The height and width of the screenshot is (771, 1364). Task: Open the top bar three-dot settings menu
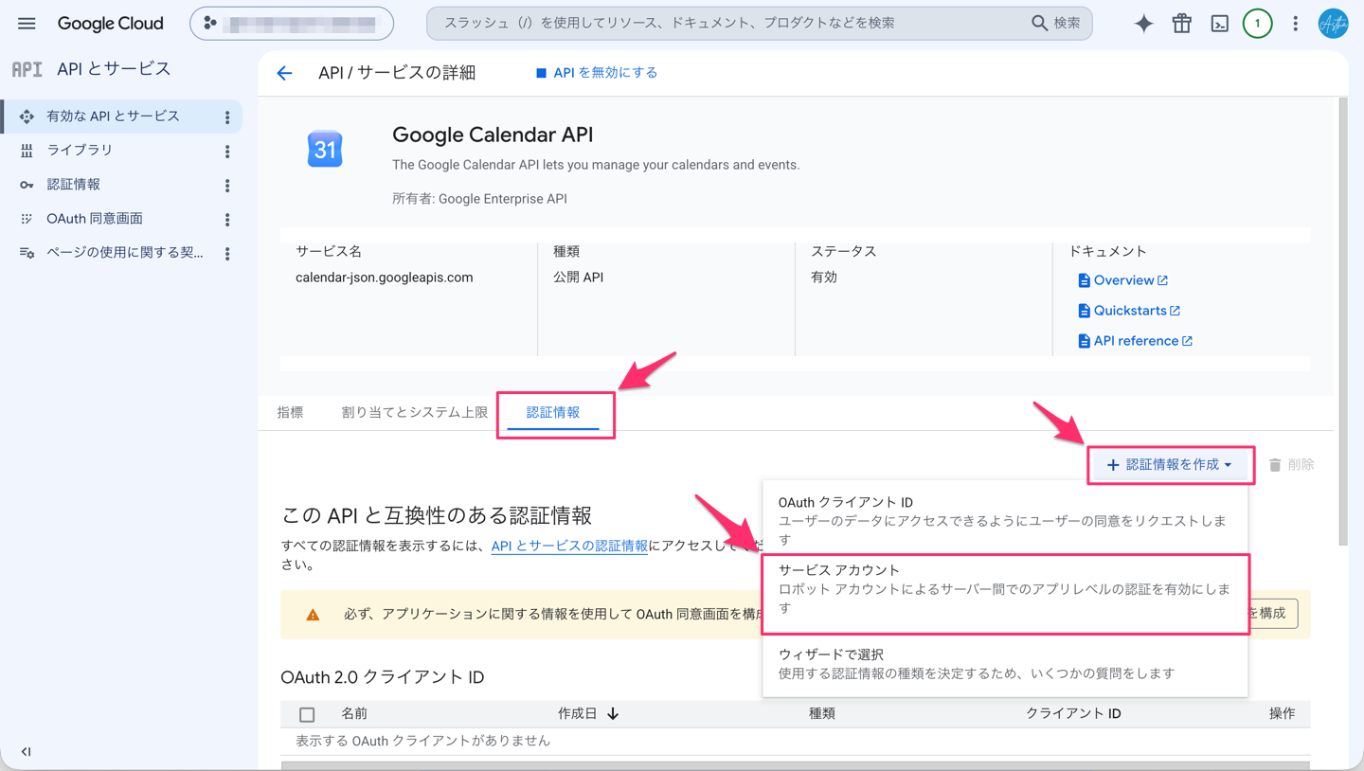(1296, 24)
